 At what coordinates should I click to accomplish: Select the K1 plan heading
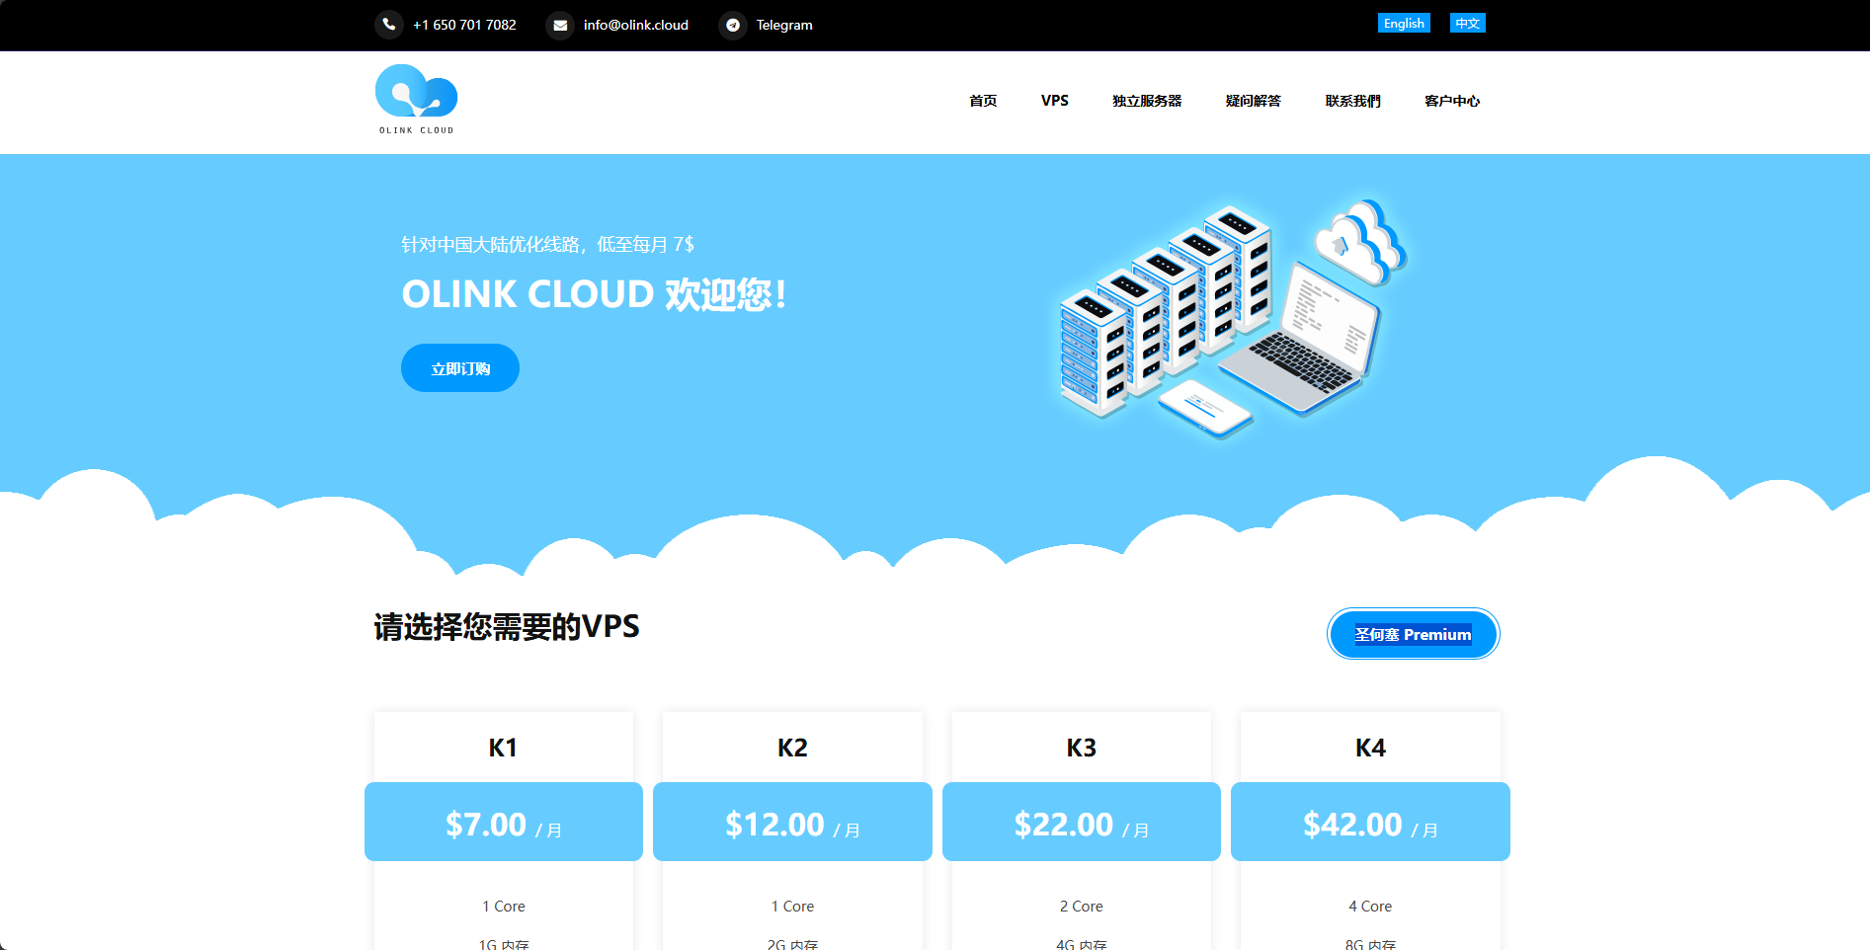point(503,748)
